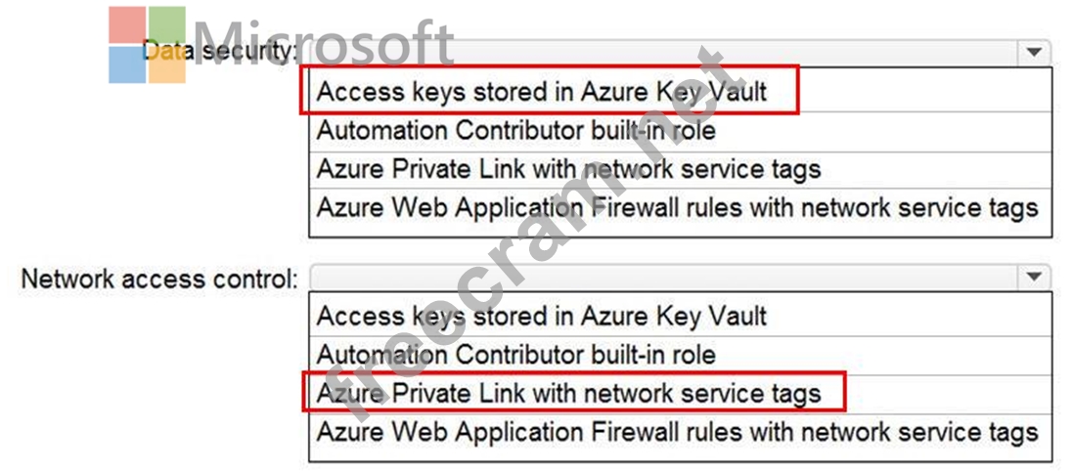
Task: Click the blue square of Microsoft logo
Action: [126, 65]
